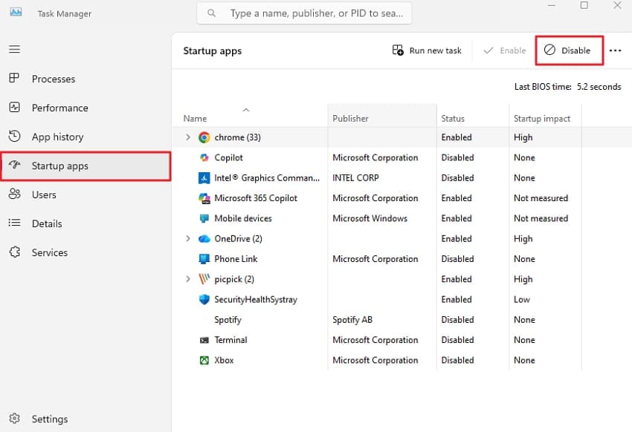
Task: Click the chrome app icon
Action: tap(204, 137)
